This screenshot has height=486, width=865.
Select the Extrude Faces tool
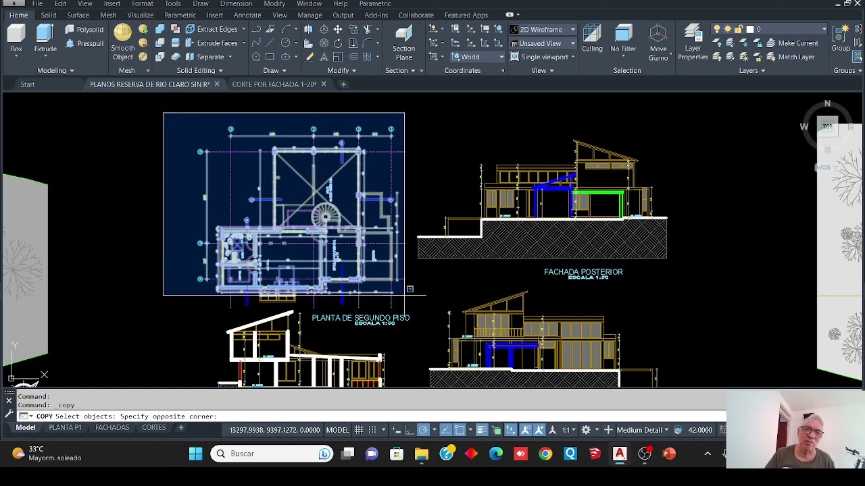tap(211, 43)
